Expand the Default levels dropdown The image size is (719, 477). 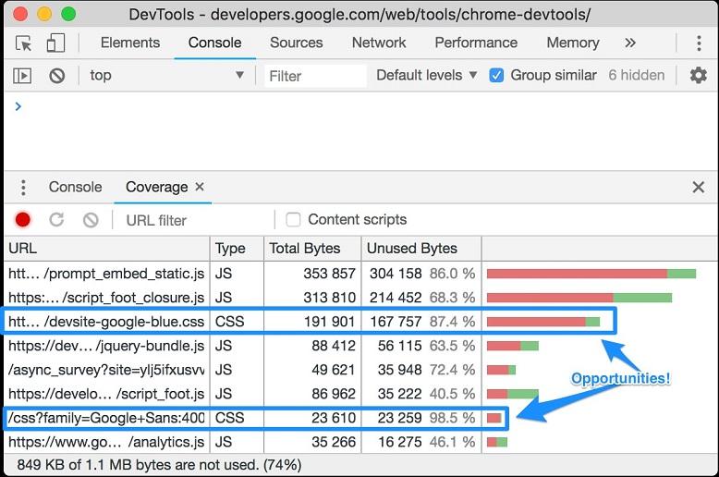(x=426, y=76)
